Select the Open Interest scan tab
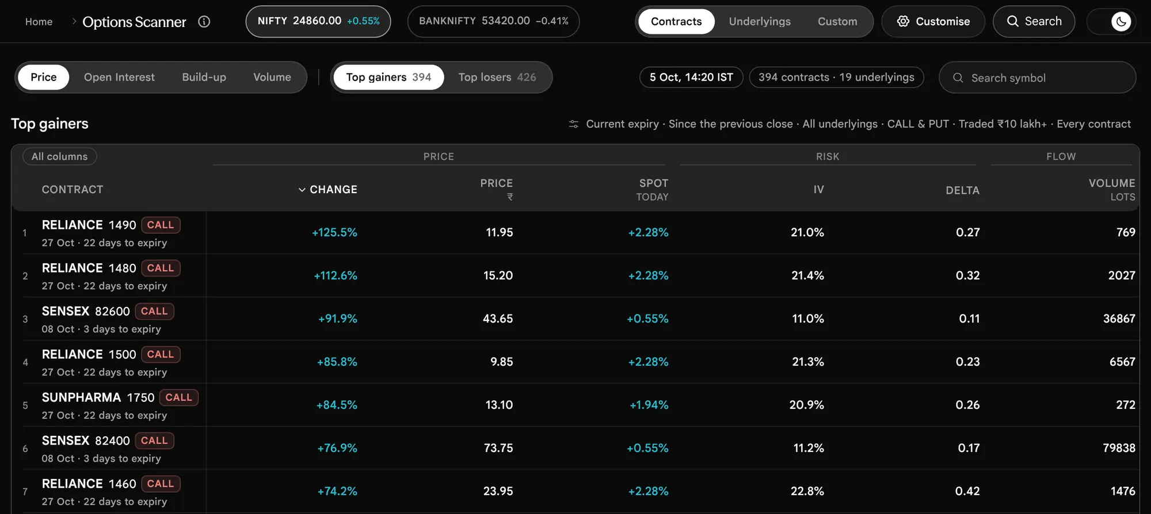 tap(119, 77)
